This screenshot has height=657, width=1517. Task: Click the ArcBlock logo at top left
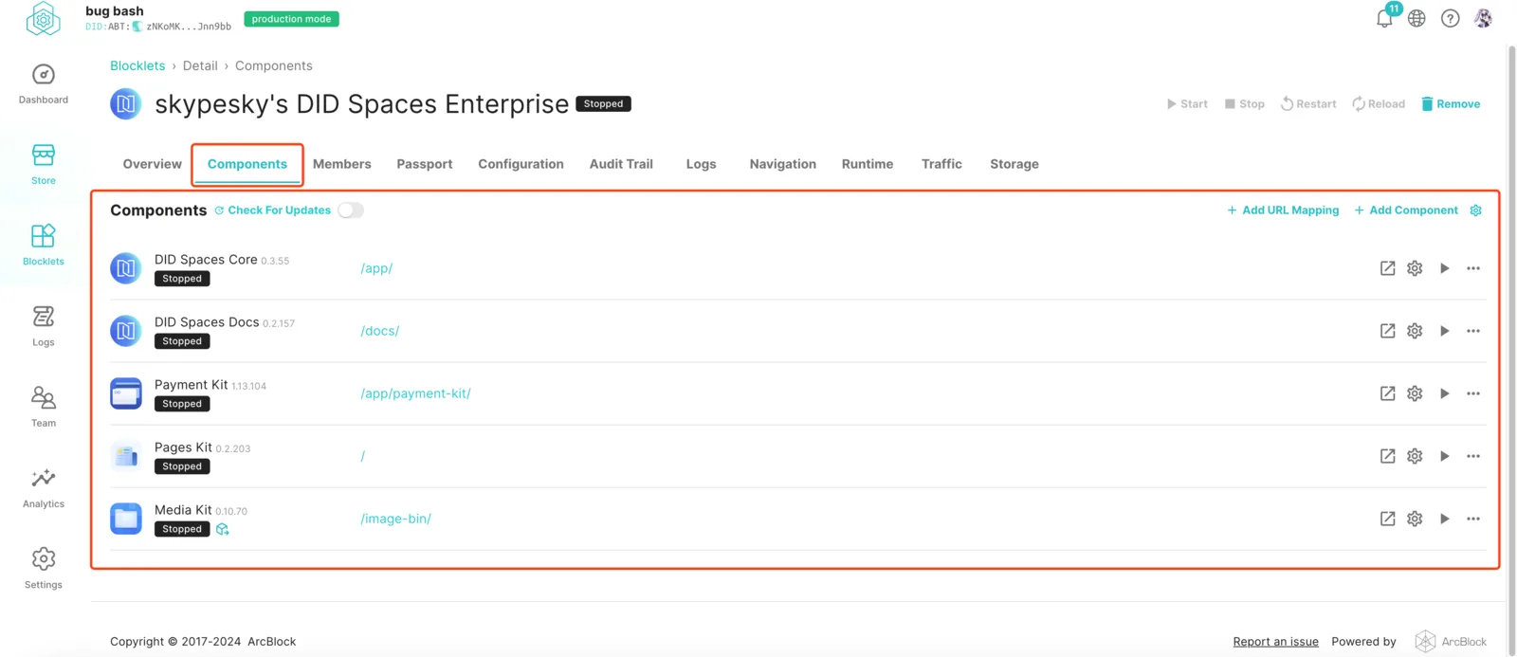(43, 19)
